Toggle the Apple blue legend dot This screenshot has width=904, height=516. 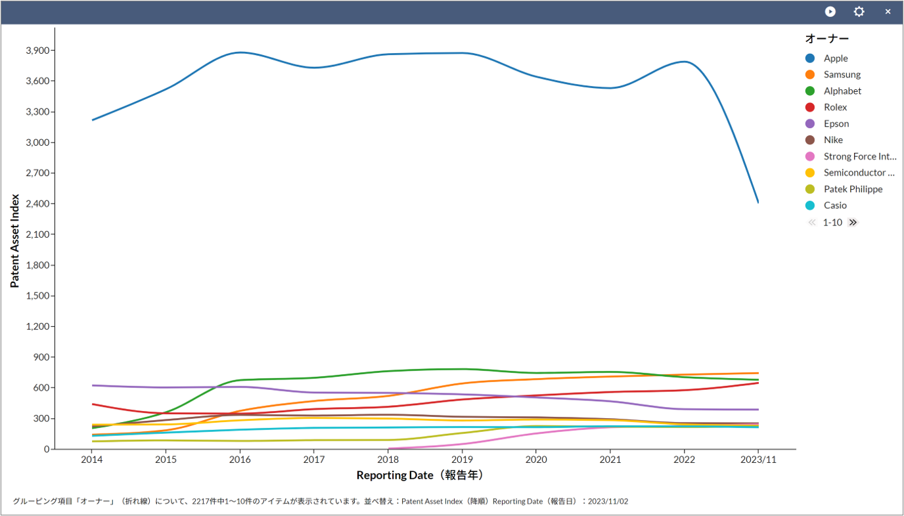tap(810, 58)
